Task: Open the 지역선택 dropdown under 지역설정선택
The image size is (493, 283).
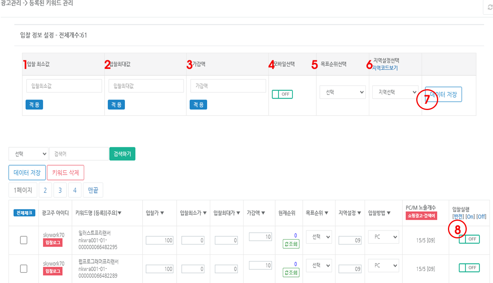Action: tap(395, 92)
